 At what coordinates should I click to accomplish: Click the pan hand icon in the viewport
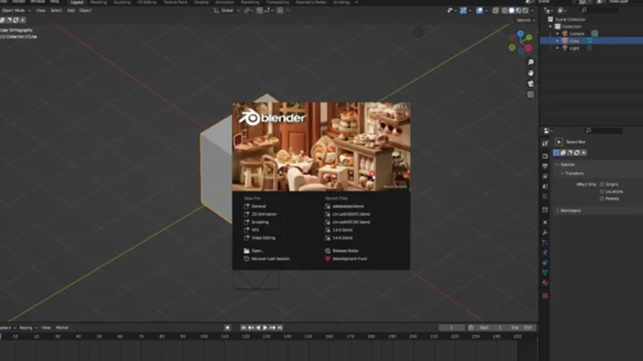[x=530, y=73]
